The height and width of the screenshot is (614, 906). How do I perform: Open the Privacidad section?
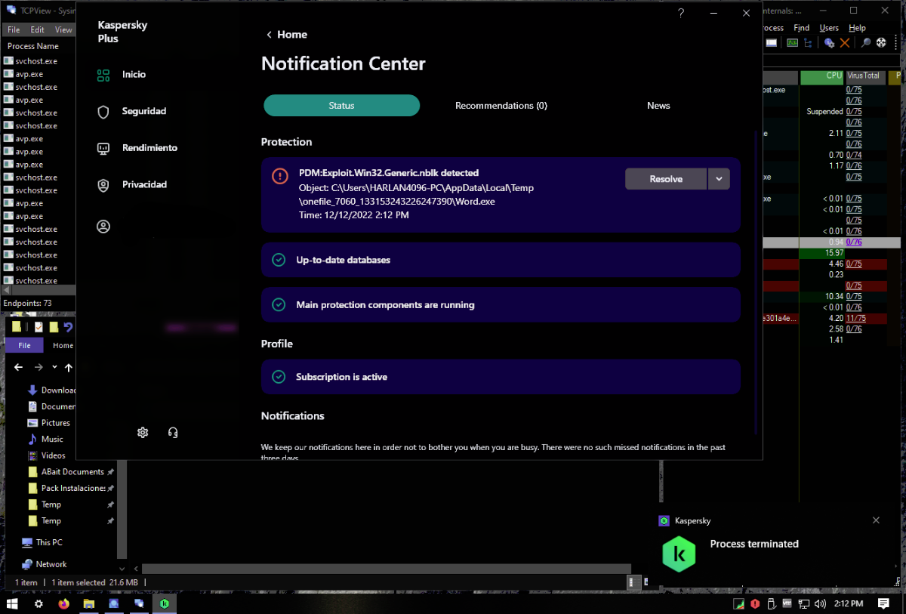[x=131, y=184]
